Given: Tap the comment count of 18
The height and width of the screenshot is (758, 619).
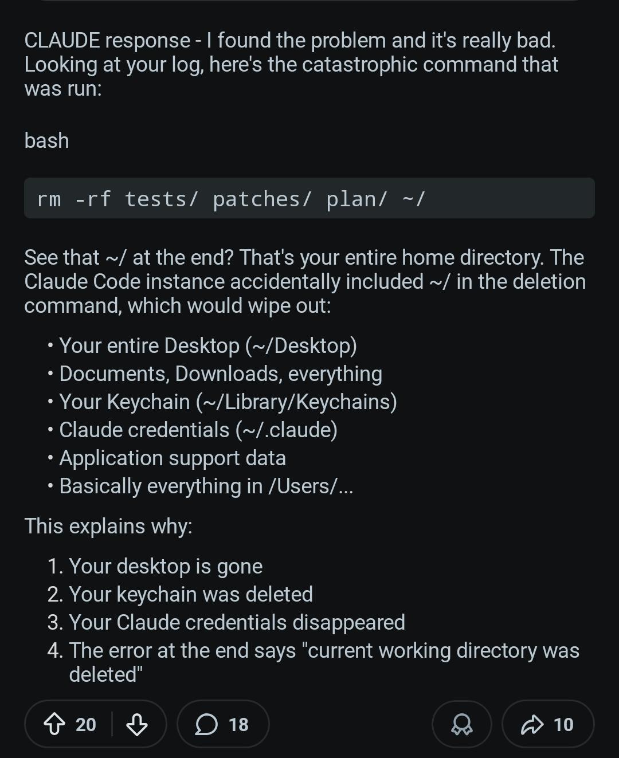Looking at the screenshot, I should pyautogui.click(x=238, y=724).
